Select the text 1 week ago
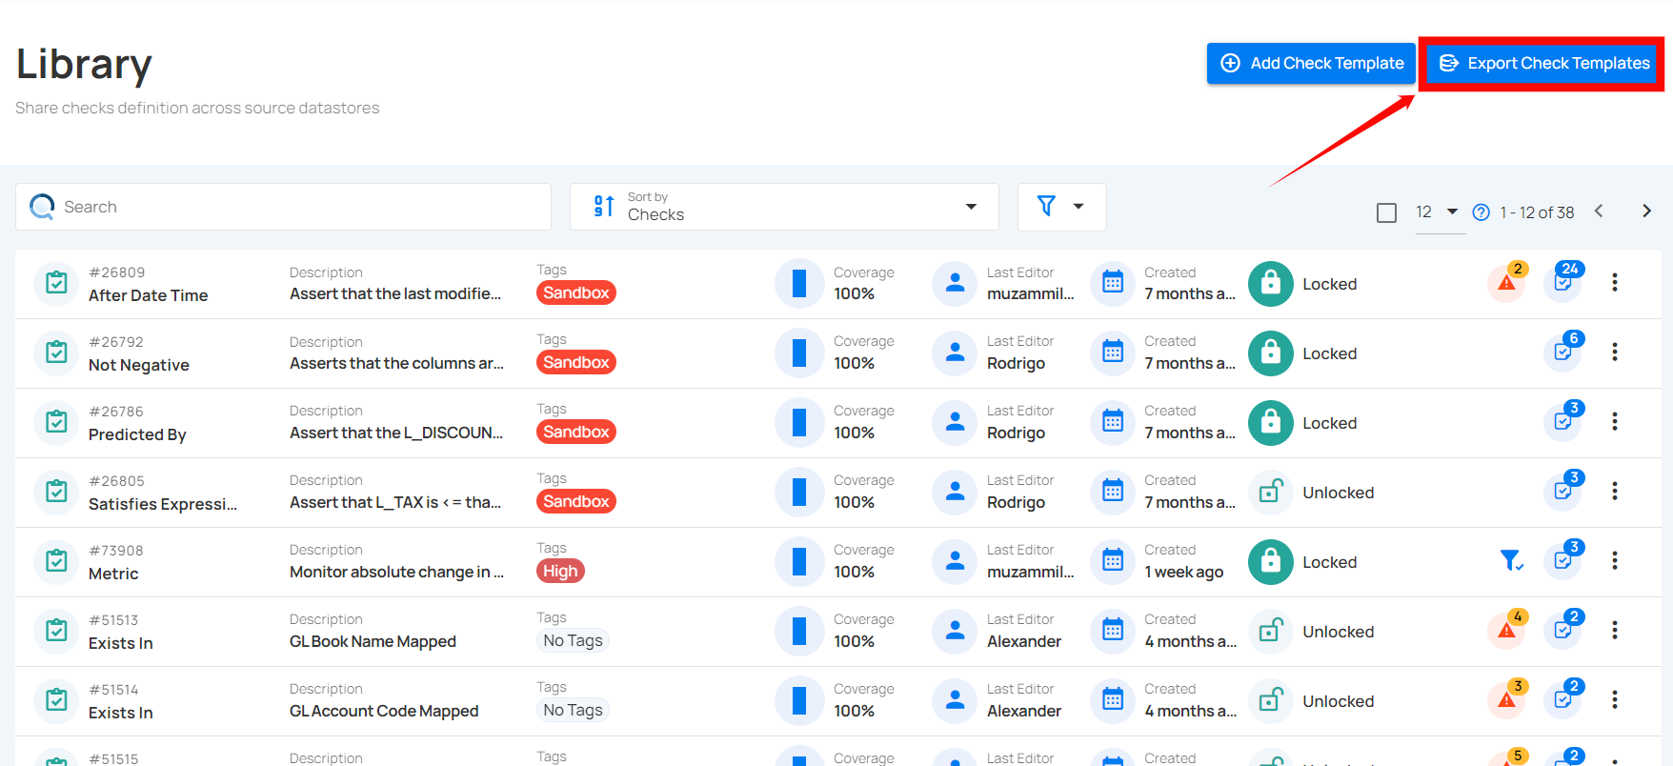Image resolution: width=1673 pixels, height=766 pixels. (1183, 572)
